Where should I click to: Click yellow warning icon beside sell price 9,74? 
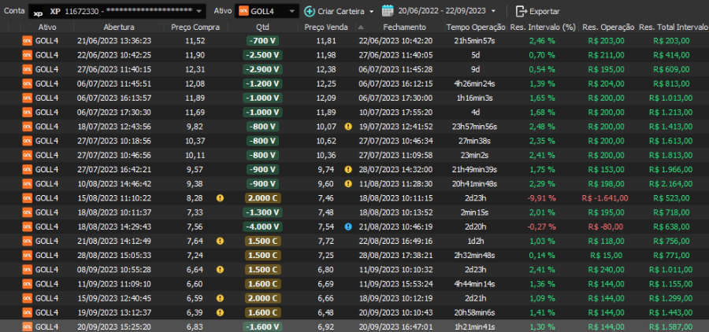click(348, 169)
